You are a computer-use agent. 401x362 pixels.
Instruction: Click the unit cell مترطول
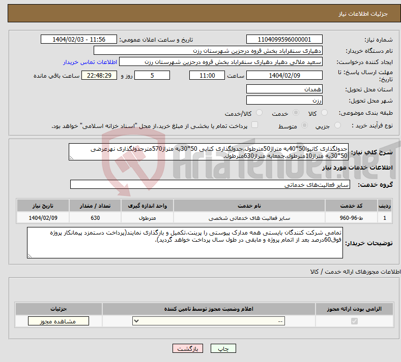147,218
